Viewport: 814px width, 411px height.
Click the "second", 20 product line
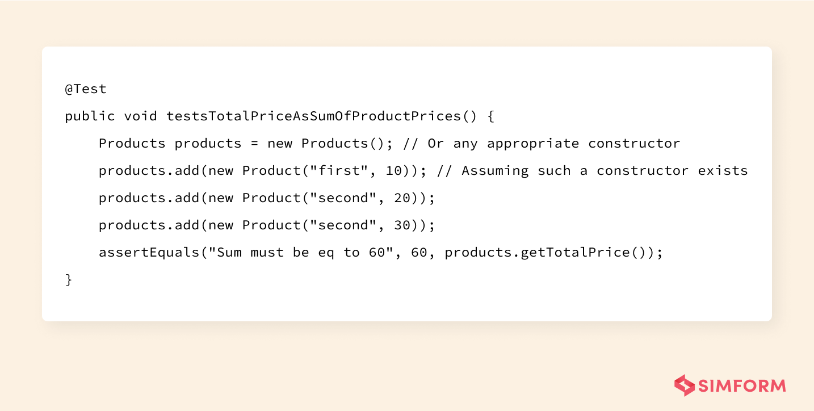[x=267, y=198]
